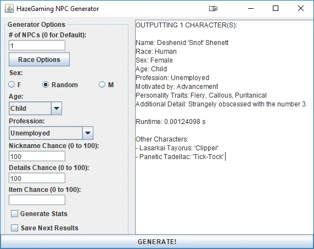This screenshot has height=249, width=314.
Task: Select the Random sex radio button
Action: click(46, 84)
